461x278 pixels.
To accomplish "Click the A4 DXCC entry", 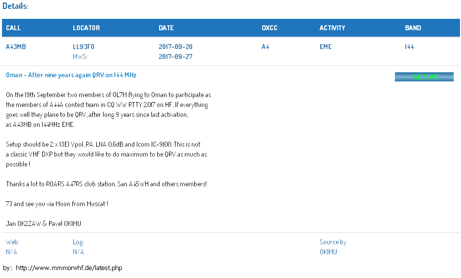I will [x=265, y=47].
